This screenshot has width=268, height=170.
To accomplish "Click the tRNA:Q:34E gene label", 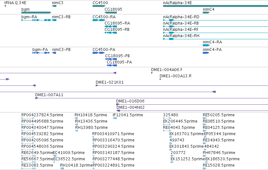I will click(x=15, y=3).
